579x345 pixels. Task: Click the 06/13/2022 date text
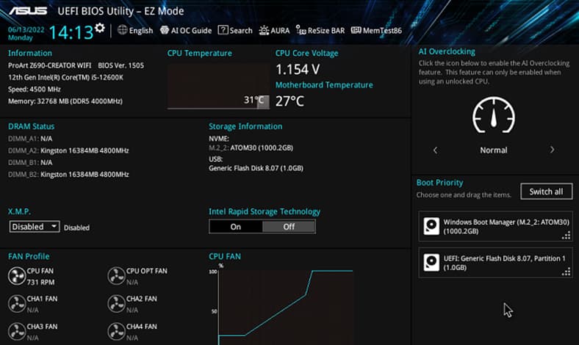pos(26,29)
